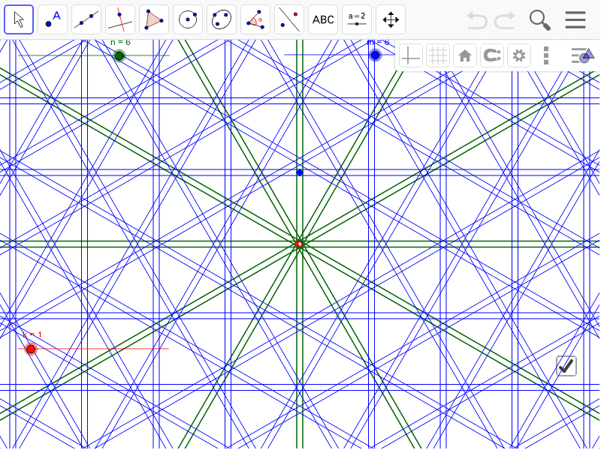Viewport: 601px width, 450px height.
Task: Select the ABC Text tool
Action: point(323,19)
